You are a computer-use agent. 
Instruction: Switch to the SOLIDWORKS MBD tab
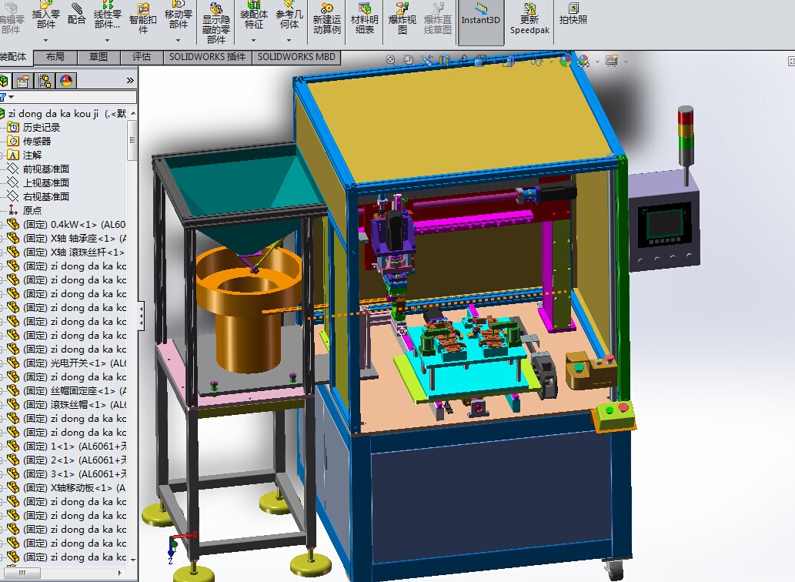[x=296, y=57]
